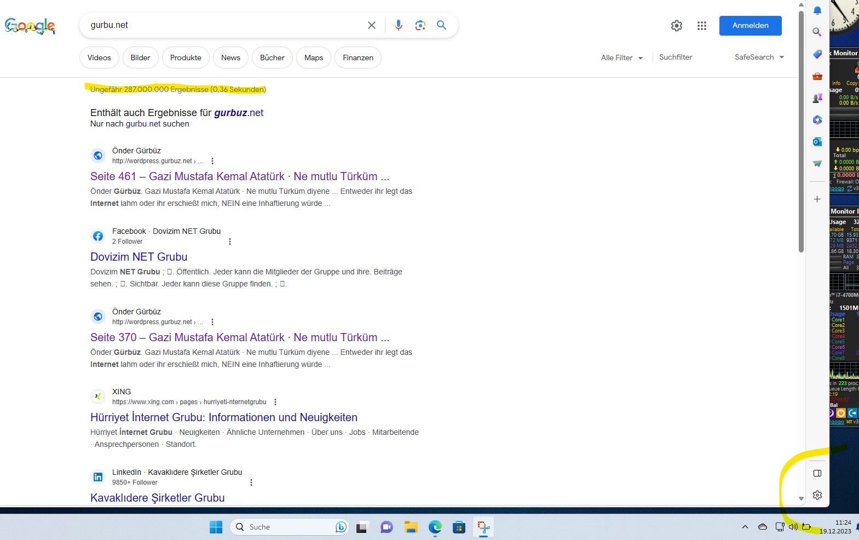Open Google quick settings gear
This screenshot has width=859, height=540.
pyautogui.click(x=677, y=26)
